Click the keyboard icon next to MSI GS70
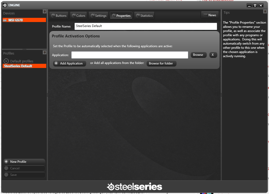The width and height of the screenshot is (269, 194). [x=5, y=20]
